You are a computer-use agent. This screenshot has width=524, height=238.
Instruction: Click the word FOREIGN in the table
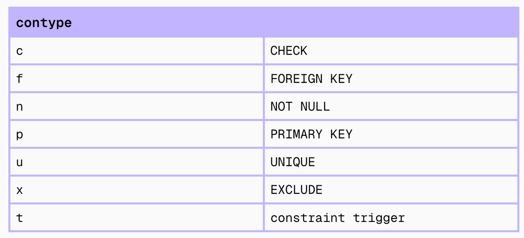point(296,79)
